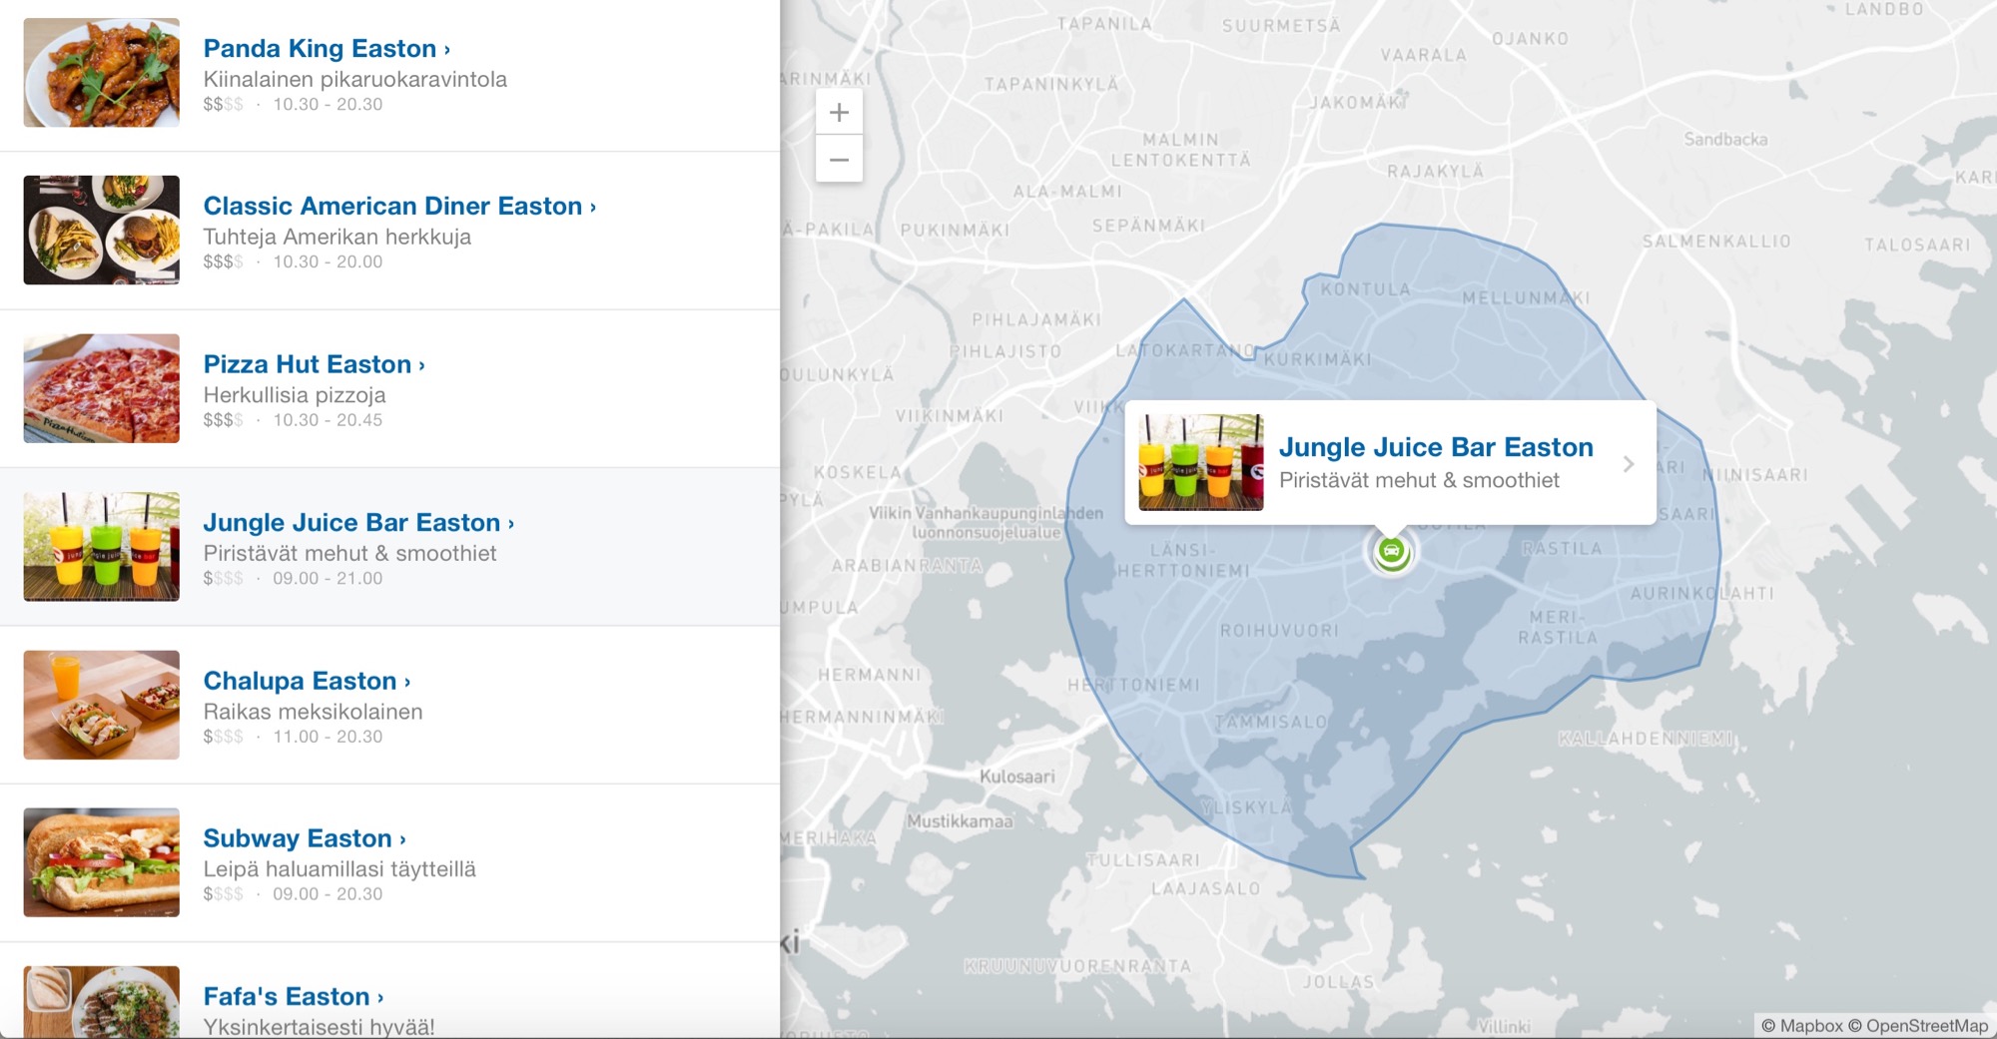The width and height of the screenshot is (1997, 1039).
Task: Click the Chalupa Easton food thumbnail
Action: [x=102, y=705]
